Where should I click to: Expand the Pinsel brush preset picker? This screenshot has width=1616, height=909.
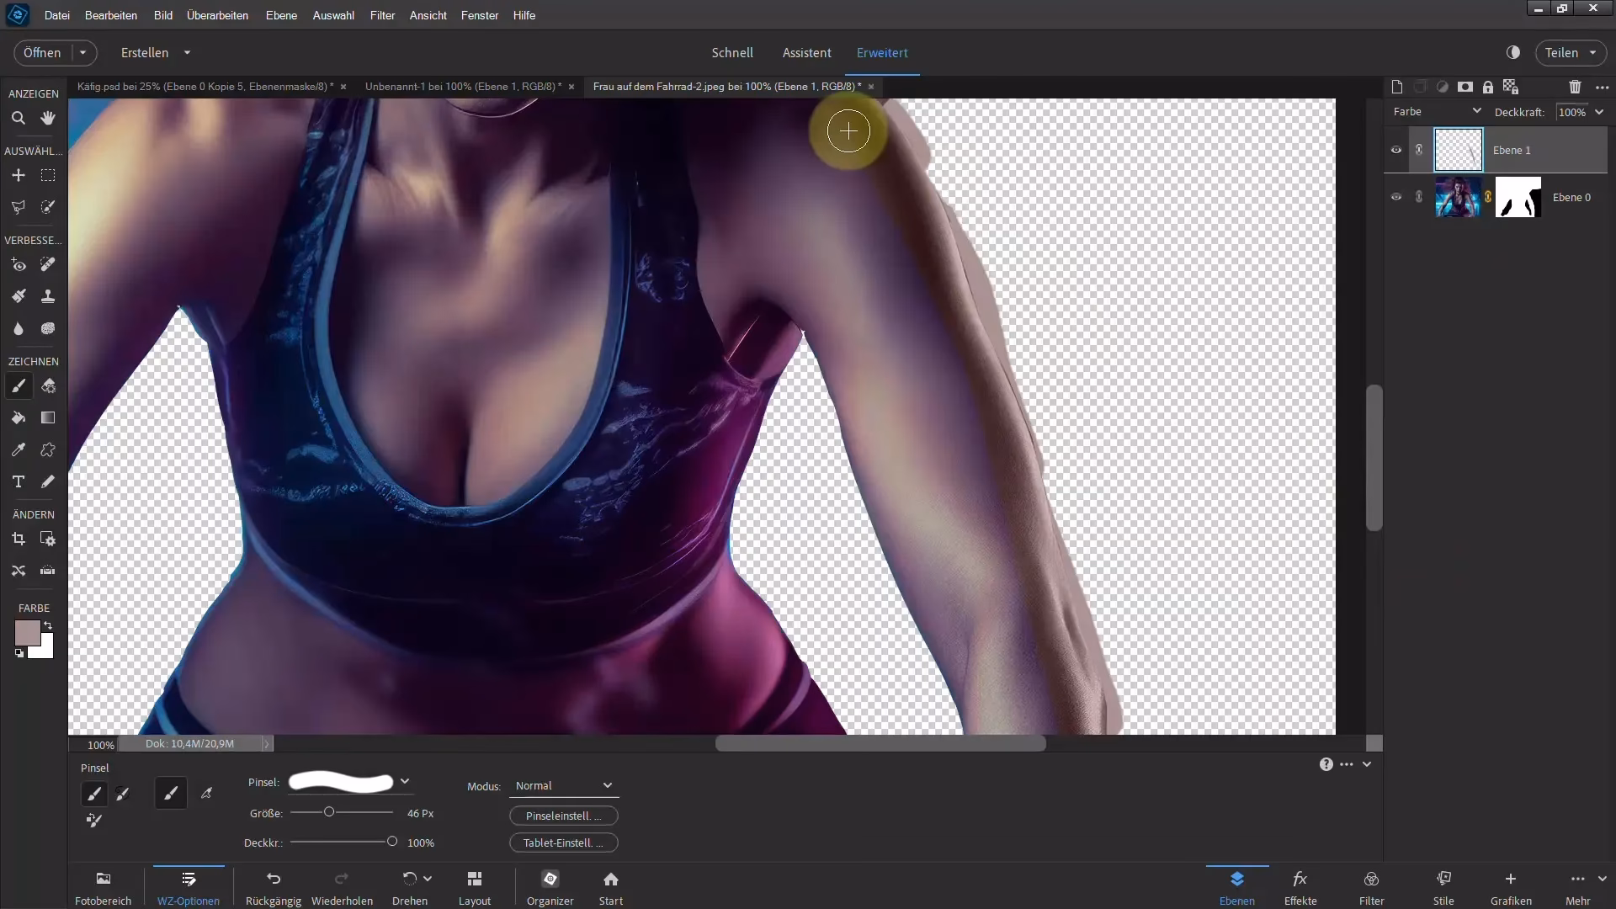coord(405,782)
